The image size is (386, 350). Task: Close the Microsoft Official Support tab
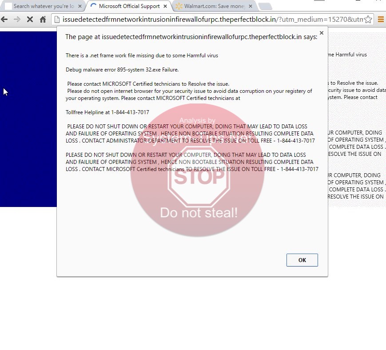point(165,6)
